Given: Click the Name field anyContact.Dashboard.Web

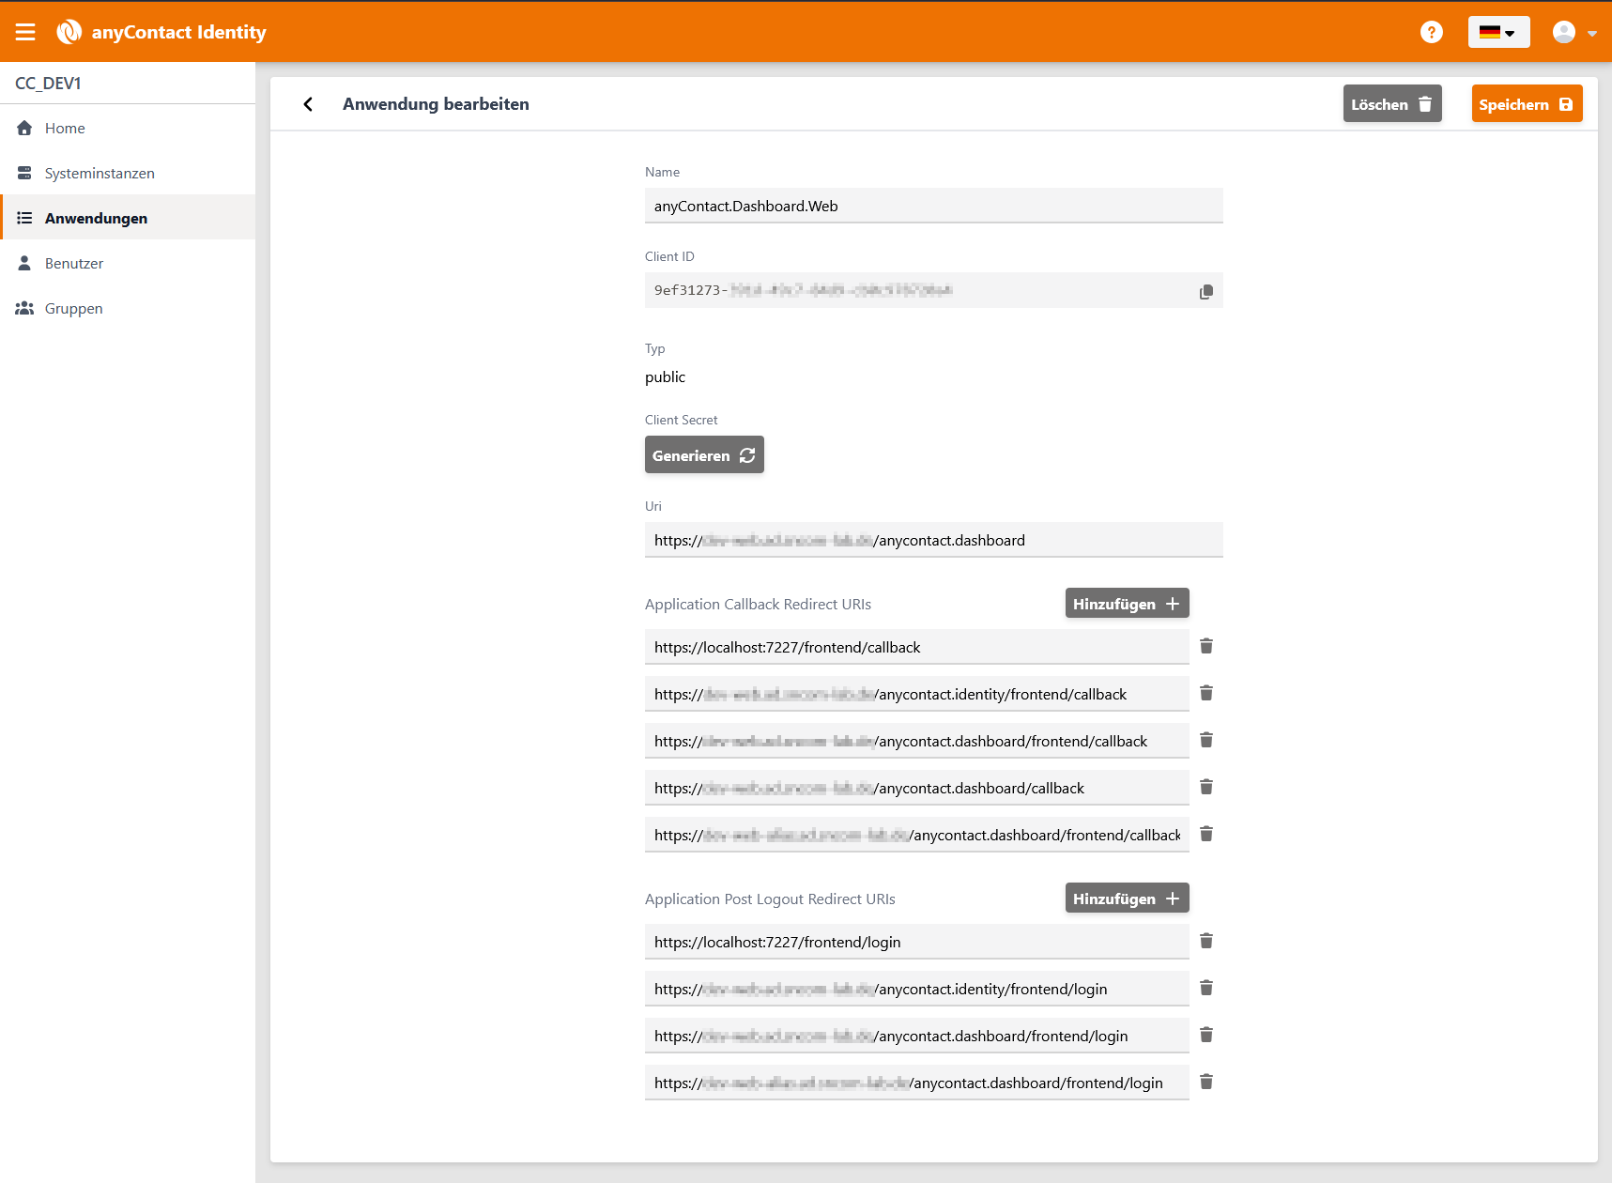Looking at the screenshot, I should [933, 206].
